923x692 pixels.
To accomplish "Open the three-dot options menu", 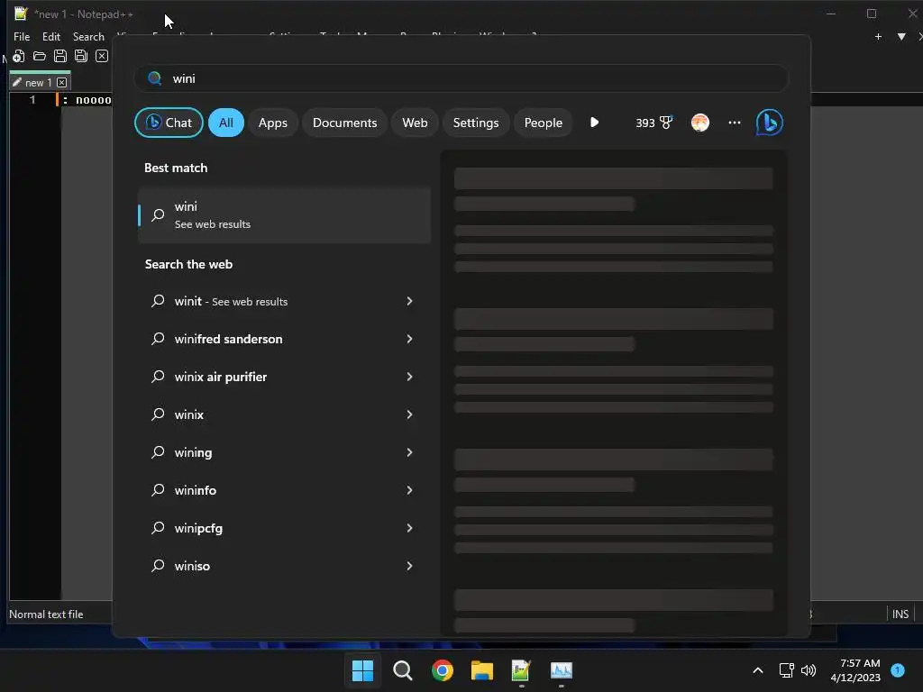I will tap(734, 123).
